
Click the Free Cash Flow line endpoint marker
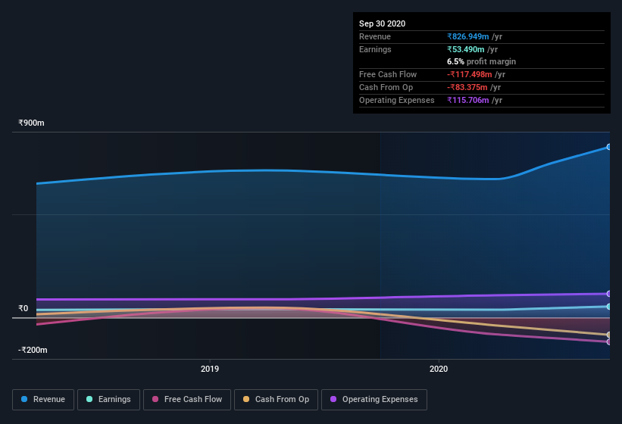click(x=608, y=341)
